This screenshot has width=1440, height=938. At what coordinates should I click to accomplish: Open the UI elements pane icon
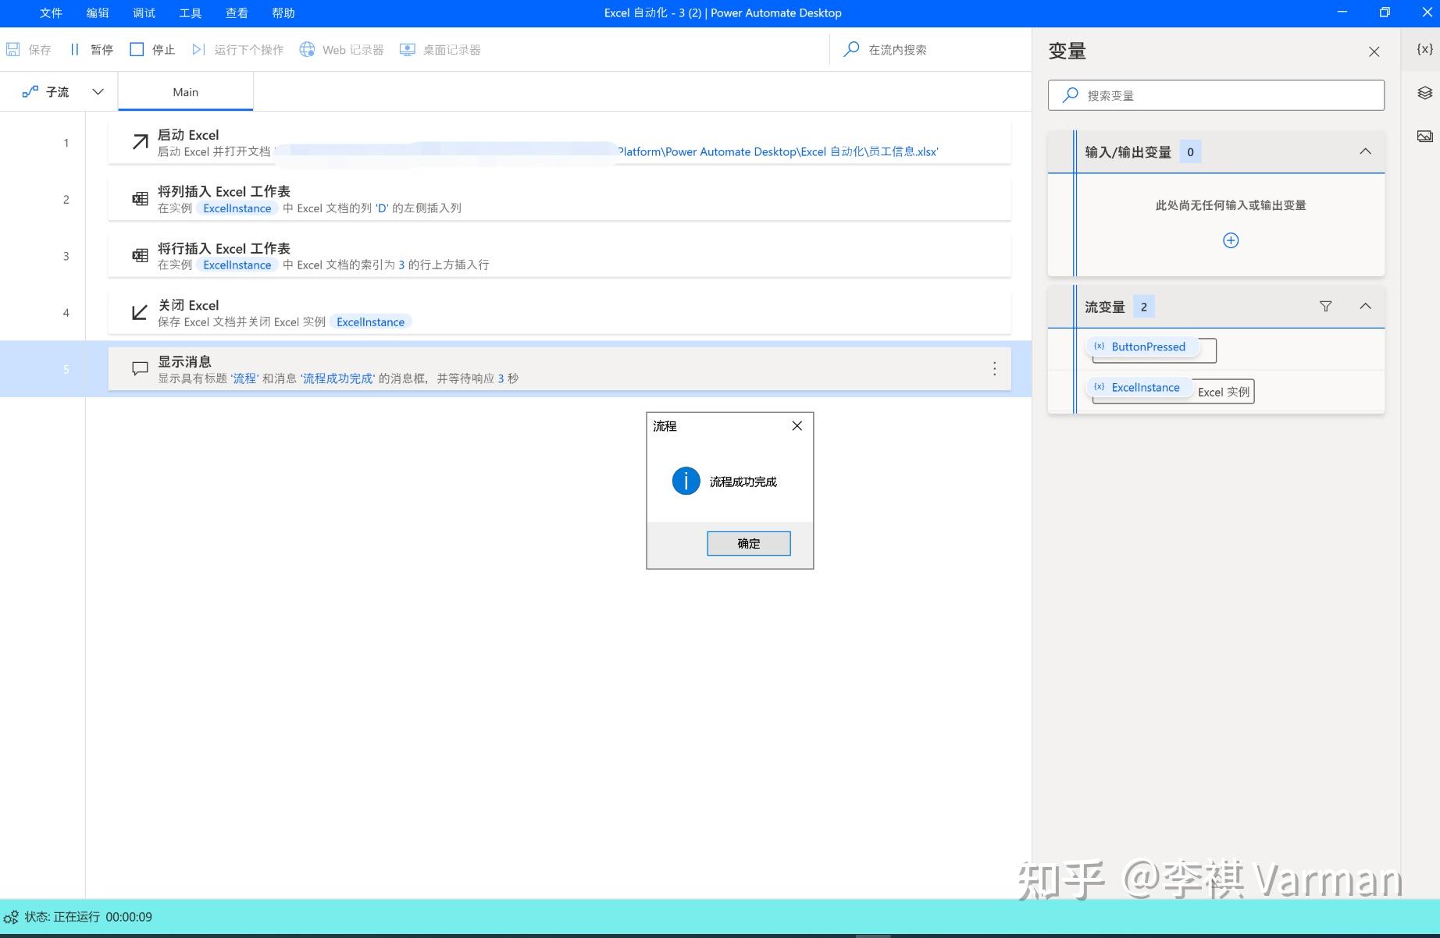tap(1424, 93)
